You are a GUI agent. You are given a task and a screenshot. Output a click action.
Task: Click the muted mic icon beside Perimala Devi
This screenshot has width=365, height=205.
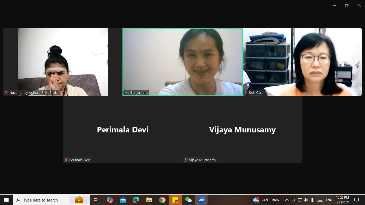pyautogui.click(x=66, y=160)
